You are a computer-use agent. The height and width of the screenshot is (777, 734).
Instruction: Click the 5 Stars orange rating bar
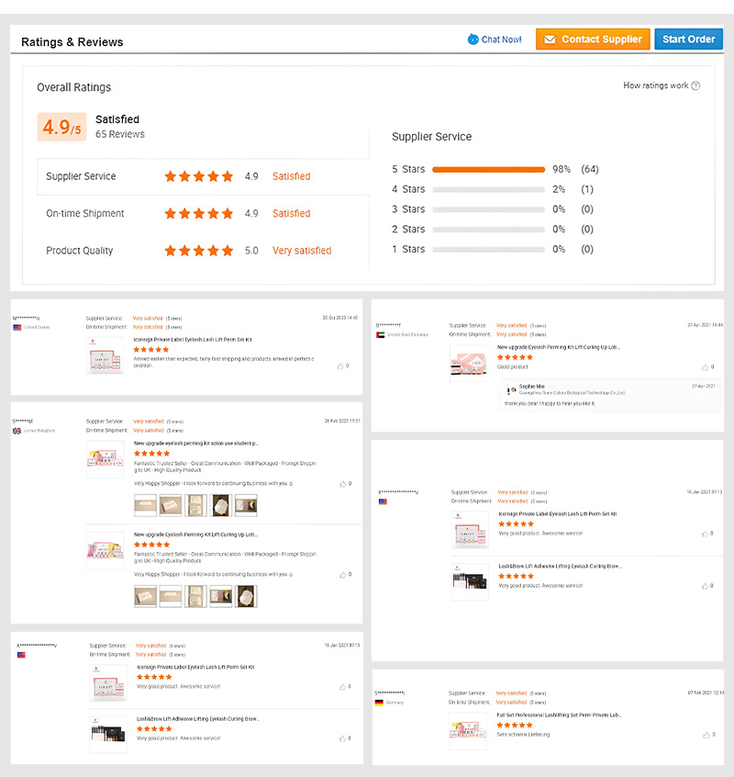(488, 170)
